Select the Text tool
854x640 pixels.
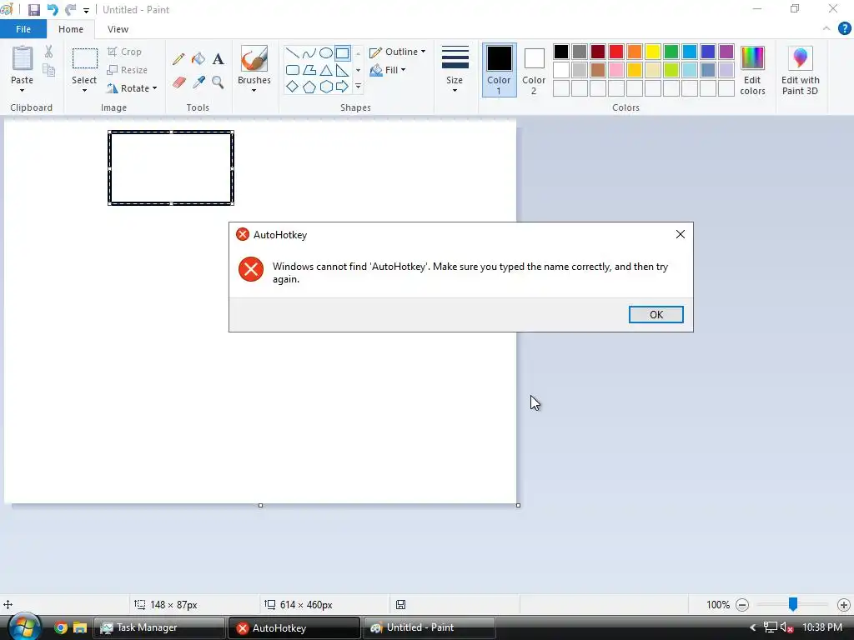pyautogui.click(x=218, y=59)
